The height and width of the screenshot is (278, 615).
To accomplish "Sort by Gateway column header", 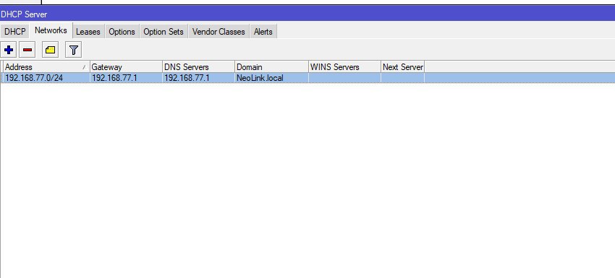I will [x=126, y=67].
